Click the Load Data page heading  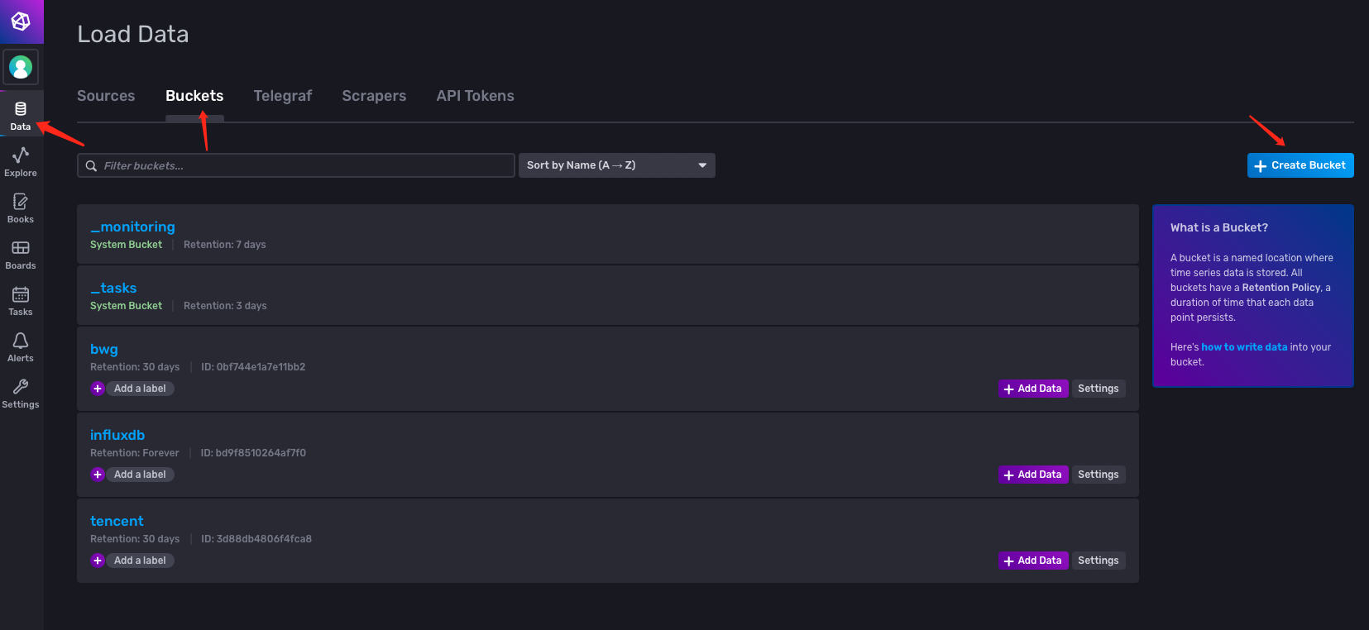133,34
